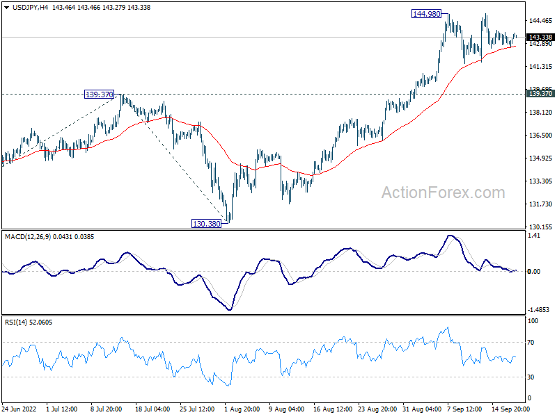Click the 144.465 price axis label
Image resolution: width=557 pixels, height=417 pixels.
(541, 21)
